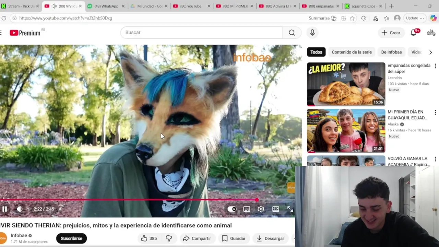The width and height of the screenshot is (439, 247).
Task: Summarize the page with Copilot
Action: [x=322, y=18]
